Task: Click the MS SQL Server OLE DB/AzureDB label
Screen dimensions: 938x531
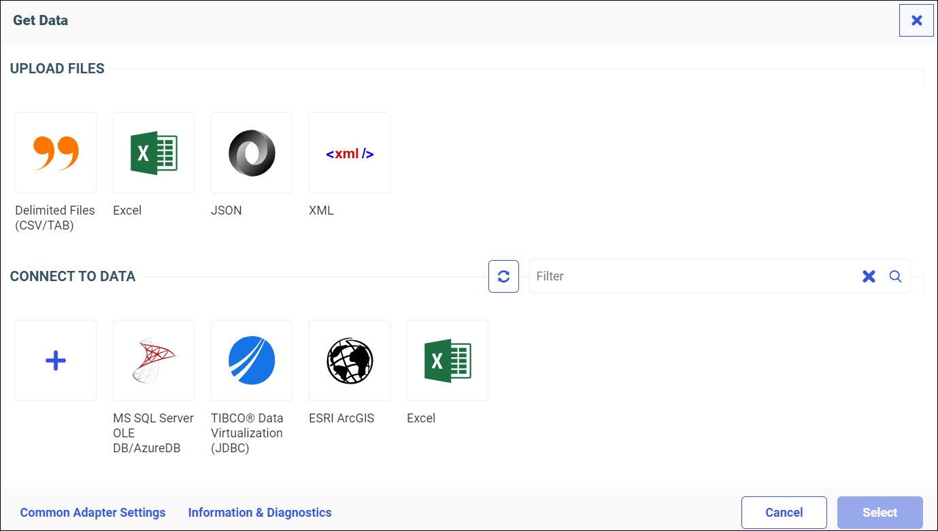Action: [153, 433]
